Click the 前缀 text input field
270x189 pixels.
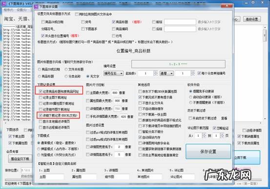pyautogui.click(x=180, y=22)
